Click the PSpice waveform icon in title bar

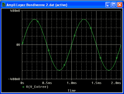click(4, 5)
